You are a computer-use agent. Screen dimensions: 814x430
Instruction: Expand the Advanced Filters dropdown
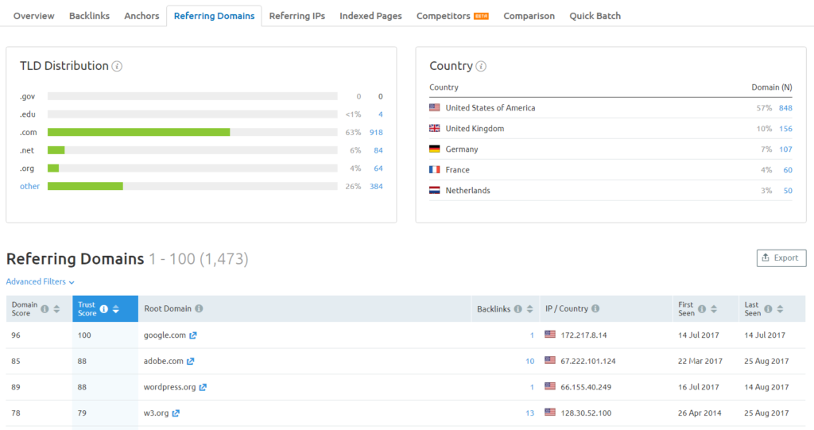40,281
